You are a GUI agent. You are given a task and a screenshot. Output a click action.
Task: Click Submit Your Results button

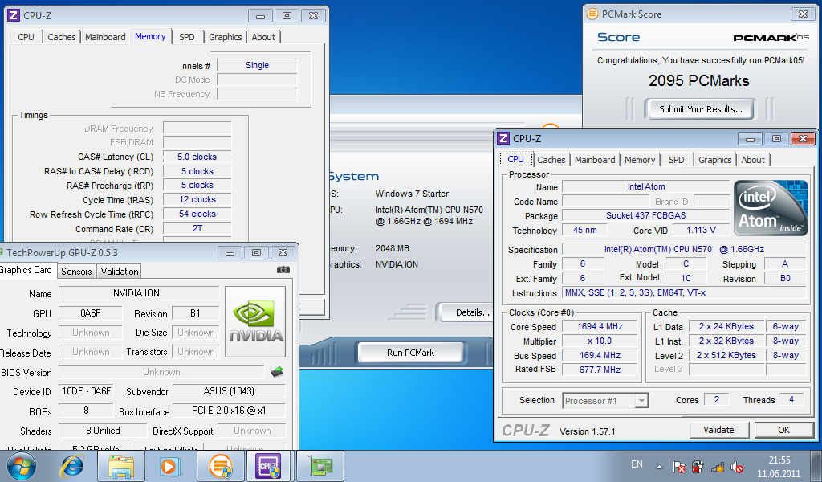click(700, 109)
